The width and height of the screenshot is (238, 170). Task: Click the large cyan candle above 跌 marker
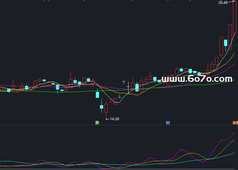tap(97, 95)
